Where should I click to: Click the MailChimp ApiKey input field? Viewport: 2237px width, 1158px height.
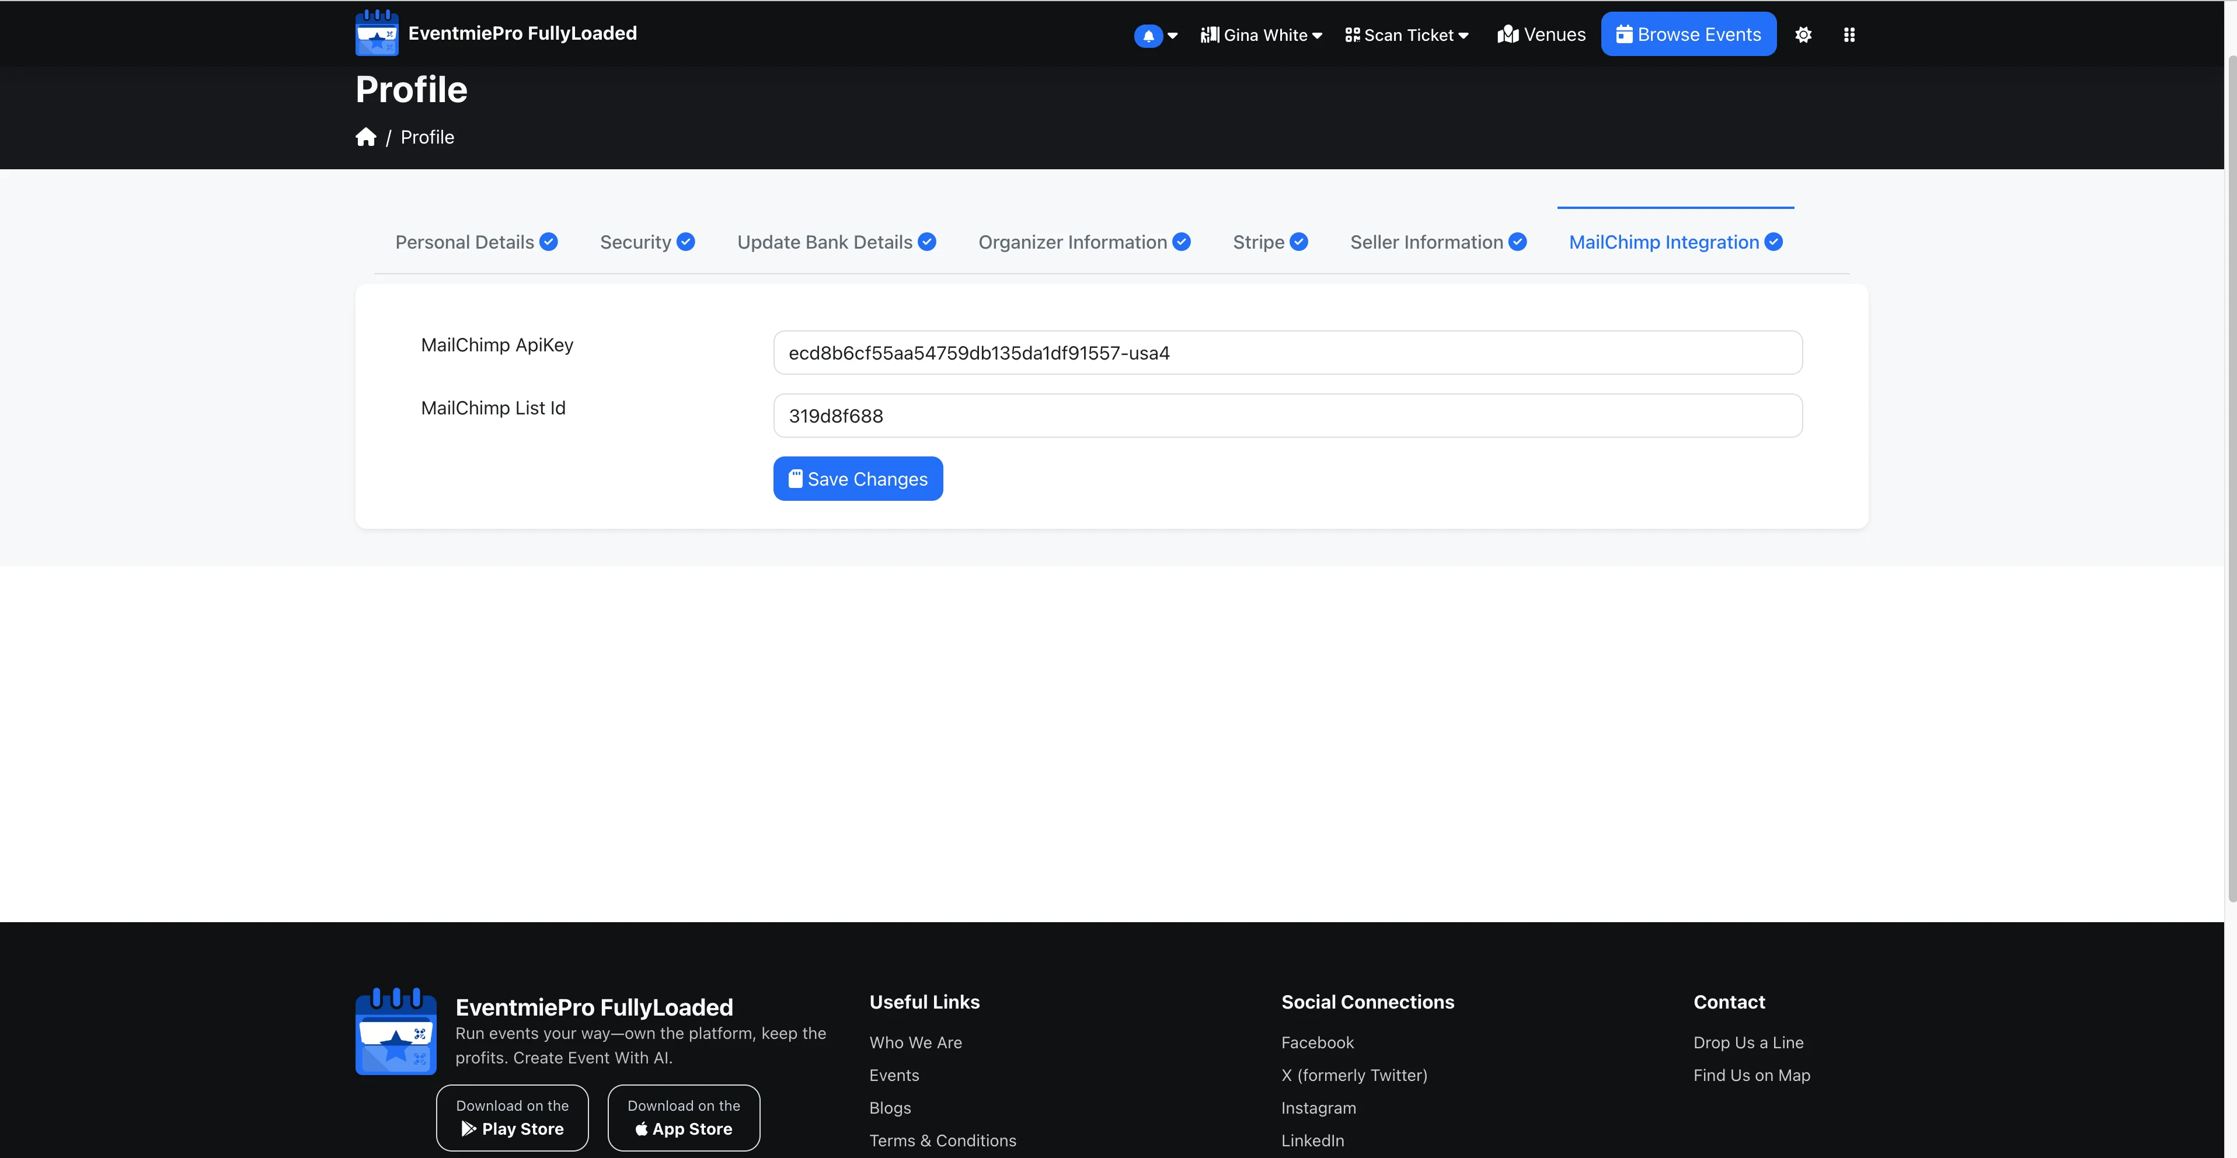click(x=1288, y=353)
